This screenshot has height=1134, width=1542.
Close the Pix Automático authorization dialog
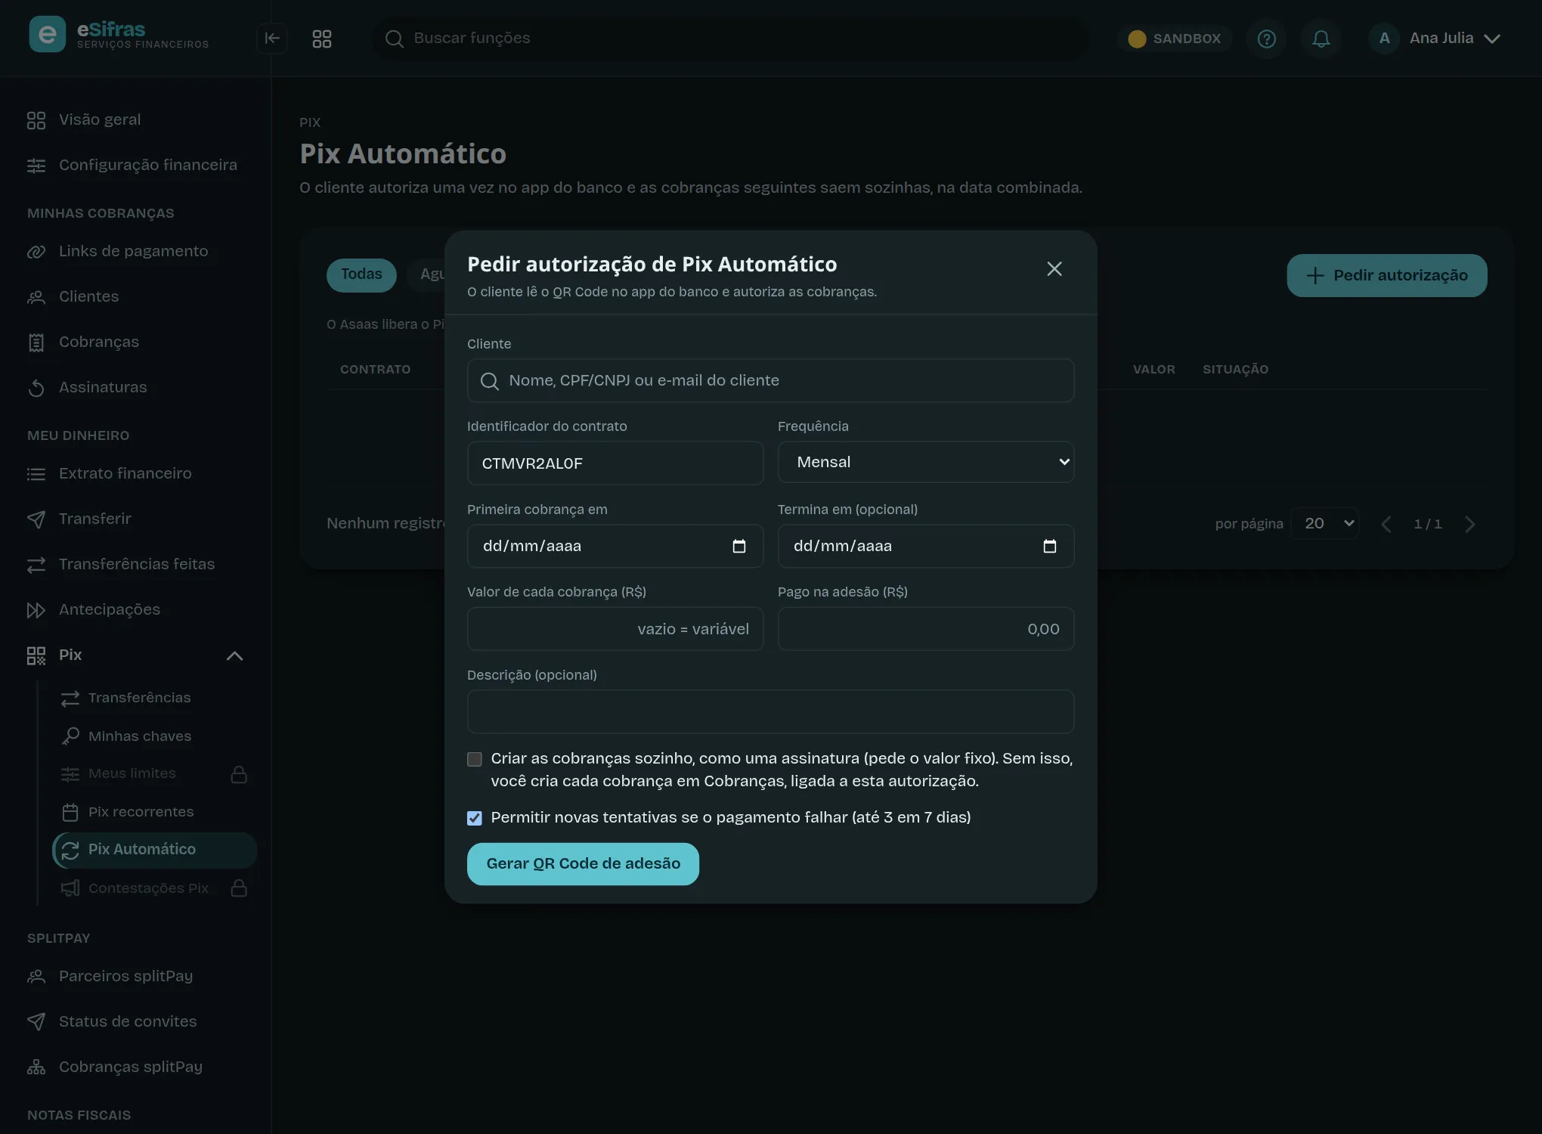tap(1054, 268)
